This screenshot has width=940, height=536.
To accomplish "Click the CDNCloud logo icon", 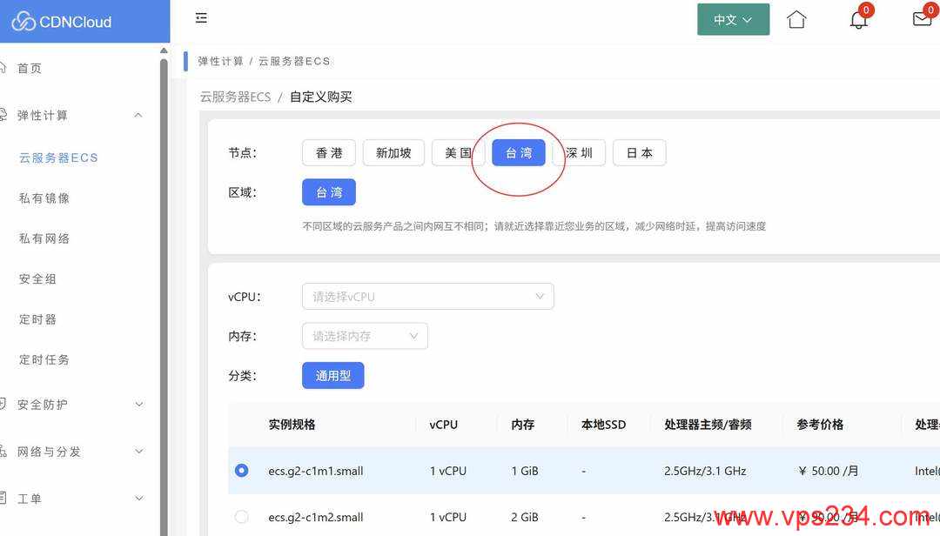I will 23,22.
